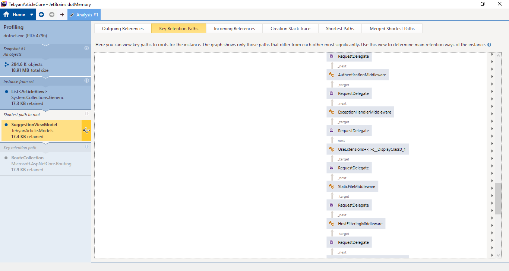The height and width of the screenshot is (271, 509).
Task: Select the HostFilteringMiddleware node
Action: [356, 224]
